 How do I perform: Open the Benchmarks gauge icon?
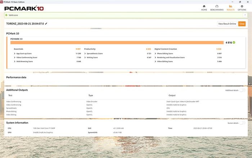pos(216,6)
